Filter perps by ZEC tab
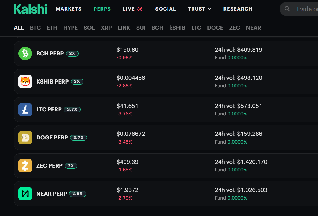This screenshot has width=318, height=216. click(235, 28)
